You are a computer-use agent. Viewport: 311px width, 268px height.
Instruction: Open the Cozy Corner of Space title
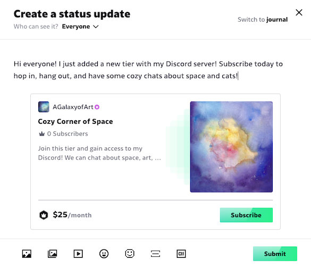pos(75,121)
